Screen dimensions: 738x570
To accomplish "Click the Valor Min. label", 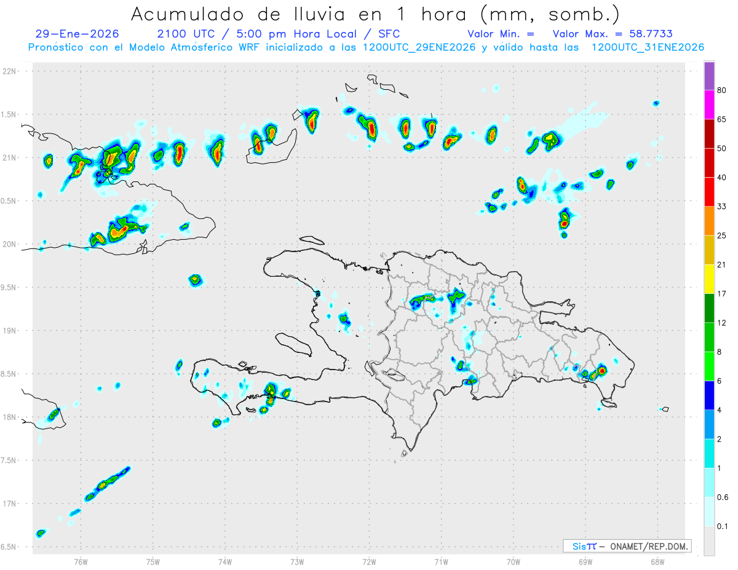I will 501,34.
